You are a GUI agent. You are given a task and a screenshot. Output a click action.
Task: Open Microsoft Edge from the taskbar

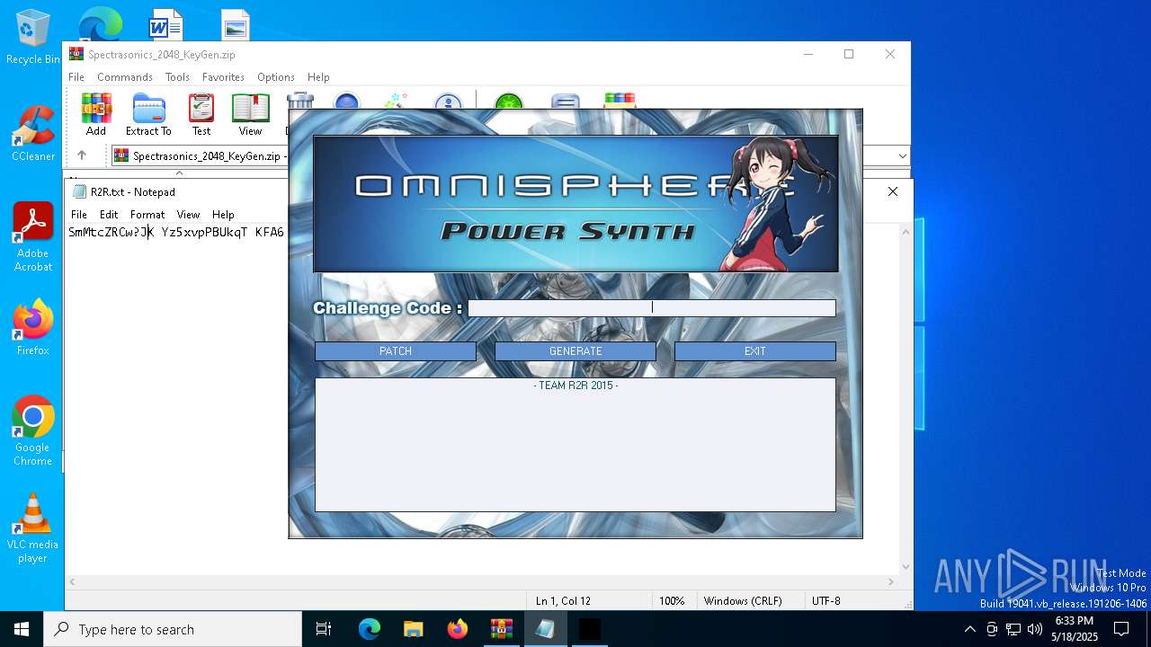(370, 629)
